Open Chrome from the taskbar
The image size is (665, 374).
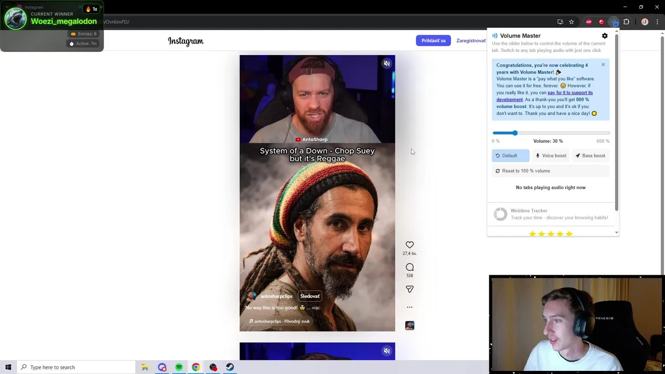click(196, 367)
